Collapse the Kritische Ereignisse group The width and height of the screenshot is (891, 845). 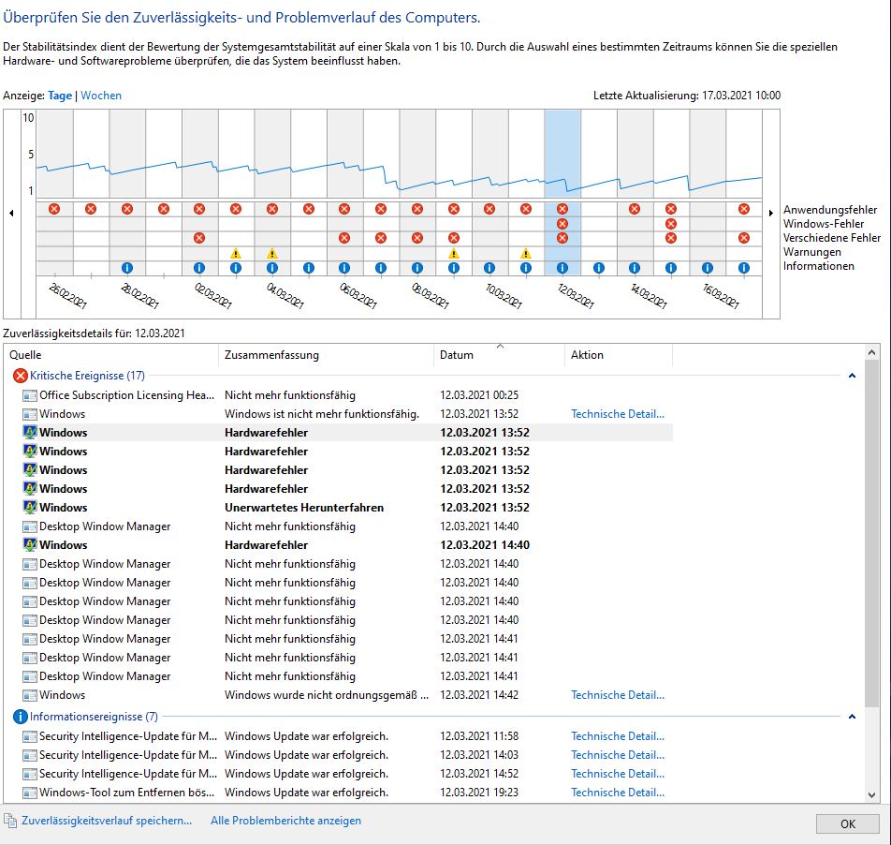(852, 376)
